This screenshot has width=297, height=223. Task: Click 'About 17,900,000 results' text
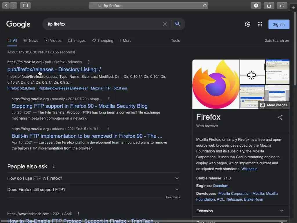click(41, 52)
